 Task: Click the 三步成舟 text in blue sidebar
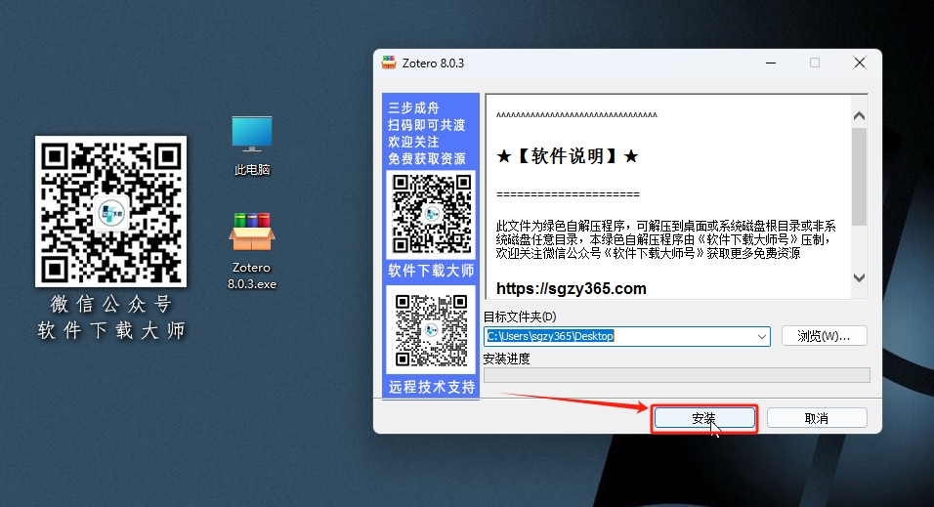tap(413, 107)
